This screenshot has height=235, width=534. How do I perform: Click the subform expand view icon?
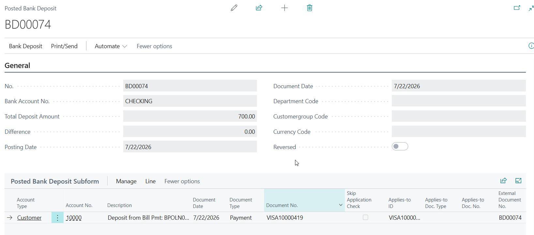point(518,181)
